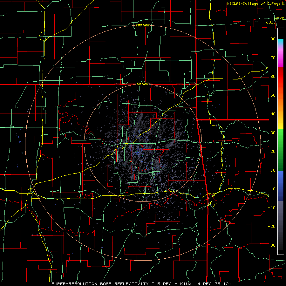The width and height of the screenshot is (286, 286).
Task: Pick the red segment of the color bar
Action: pos(281,77)
